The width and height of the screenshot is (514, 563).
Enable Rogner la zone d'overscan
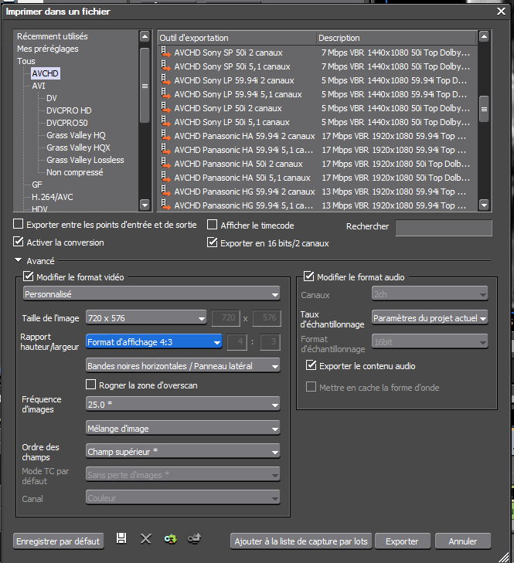click(x=90, y=385)
